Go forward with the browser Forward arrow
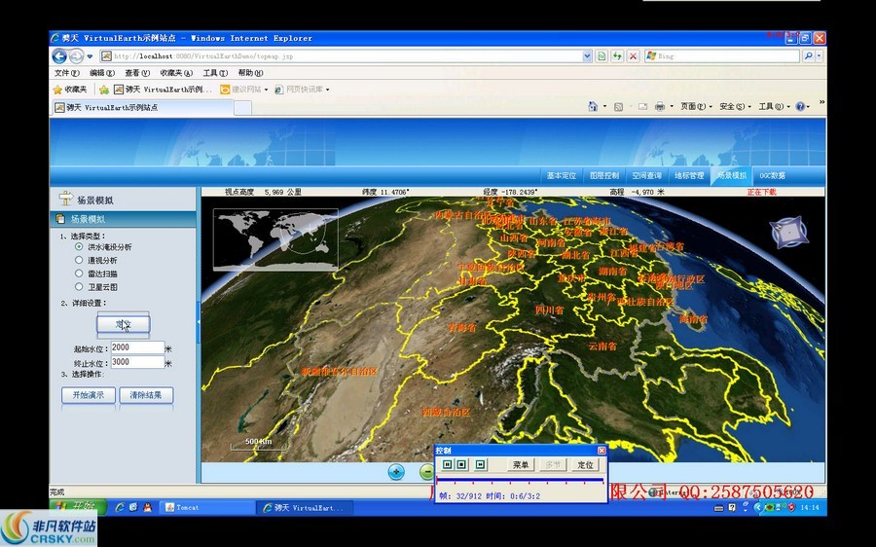Screen dimensions: 876x547 point(77,55)
